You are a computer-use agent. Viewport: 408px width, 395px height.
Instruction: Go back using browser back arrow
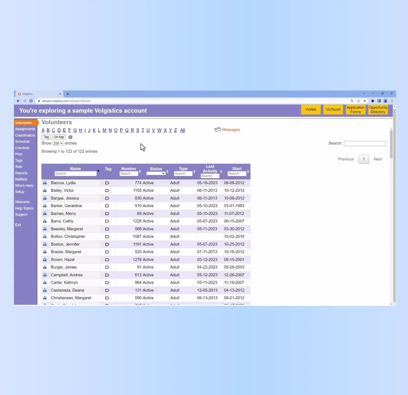(18, 101)
